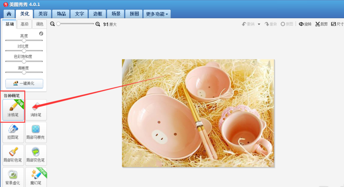This screenshot has height=187, width=344.
Task: Click the 一键美化 one-click beautify button
Action: tap(24, 83)
